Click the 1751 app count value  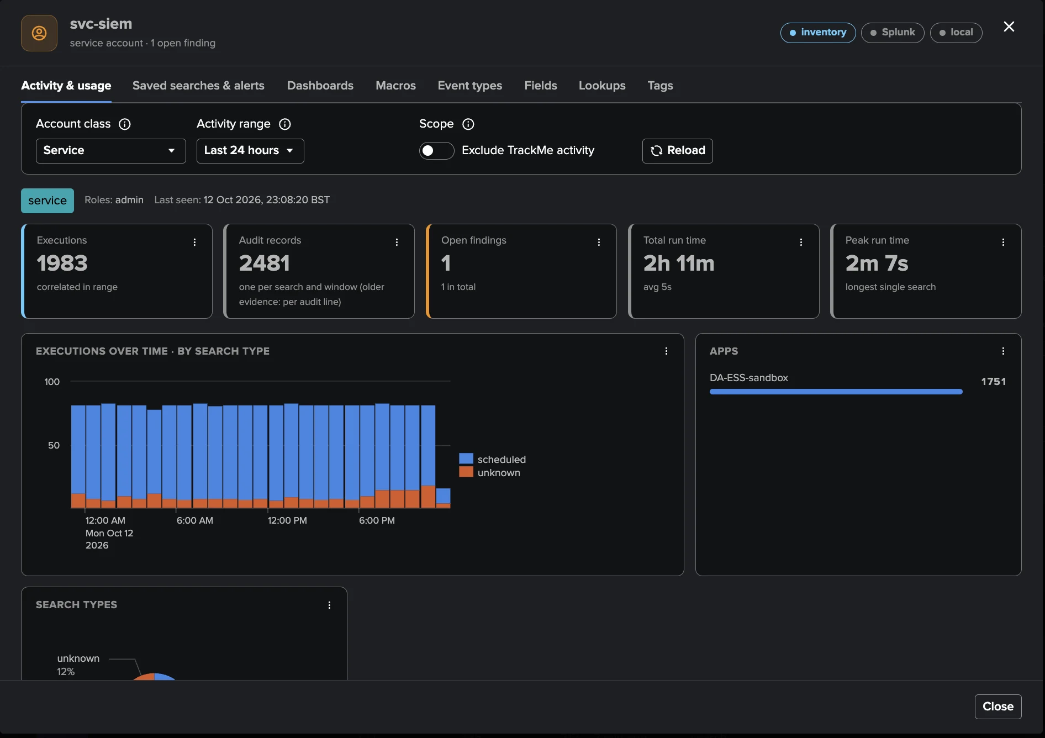point(993,381)
